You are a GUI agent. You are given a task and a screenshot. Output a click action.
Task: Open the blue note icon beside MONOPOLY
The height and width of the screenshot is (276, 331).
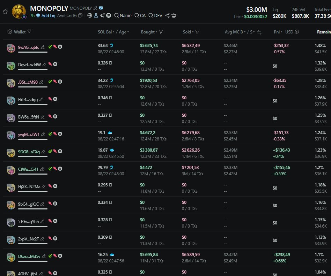pos(101,8)
